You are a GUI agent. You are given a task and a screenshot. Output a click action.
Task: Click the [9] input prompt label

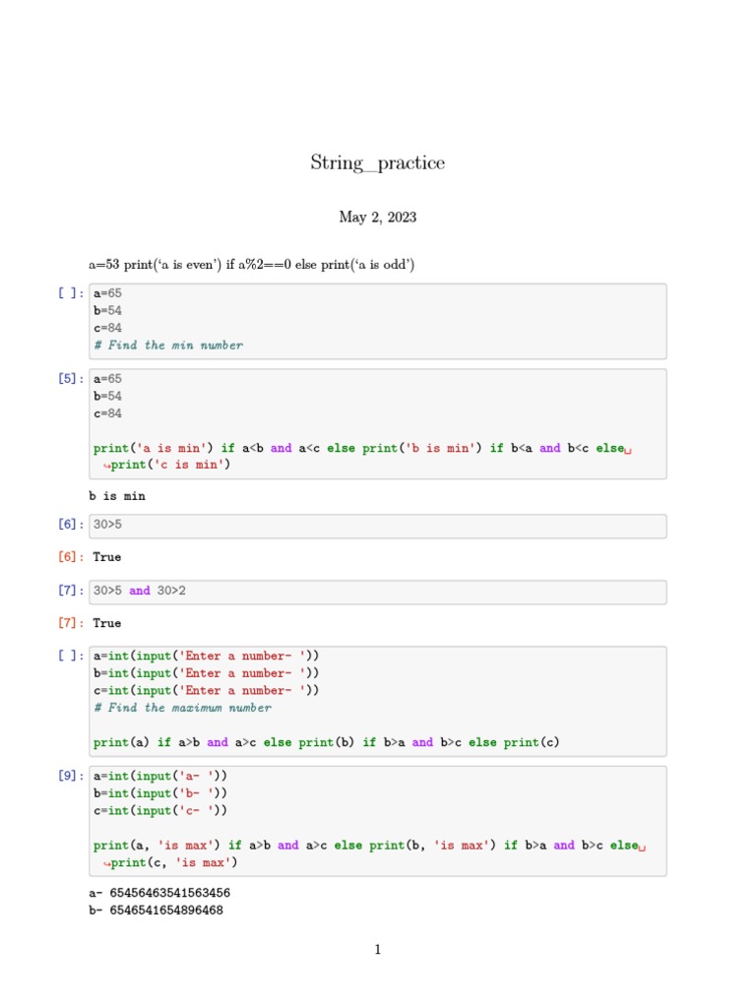(x=71, y=776)
